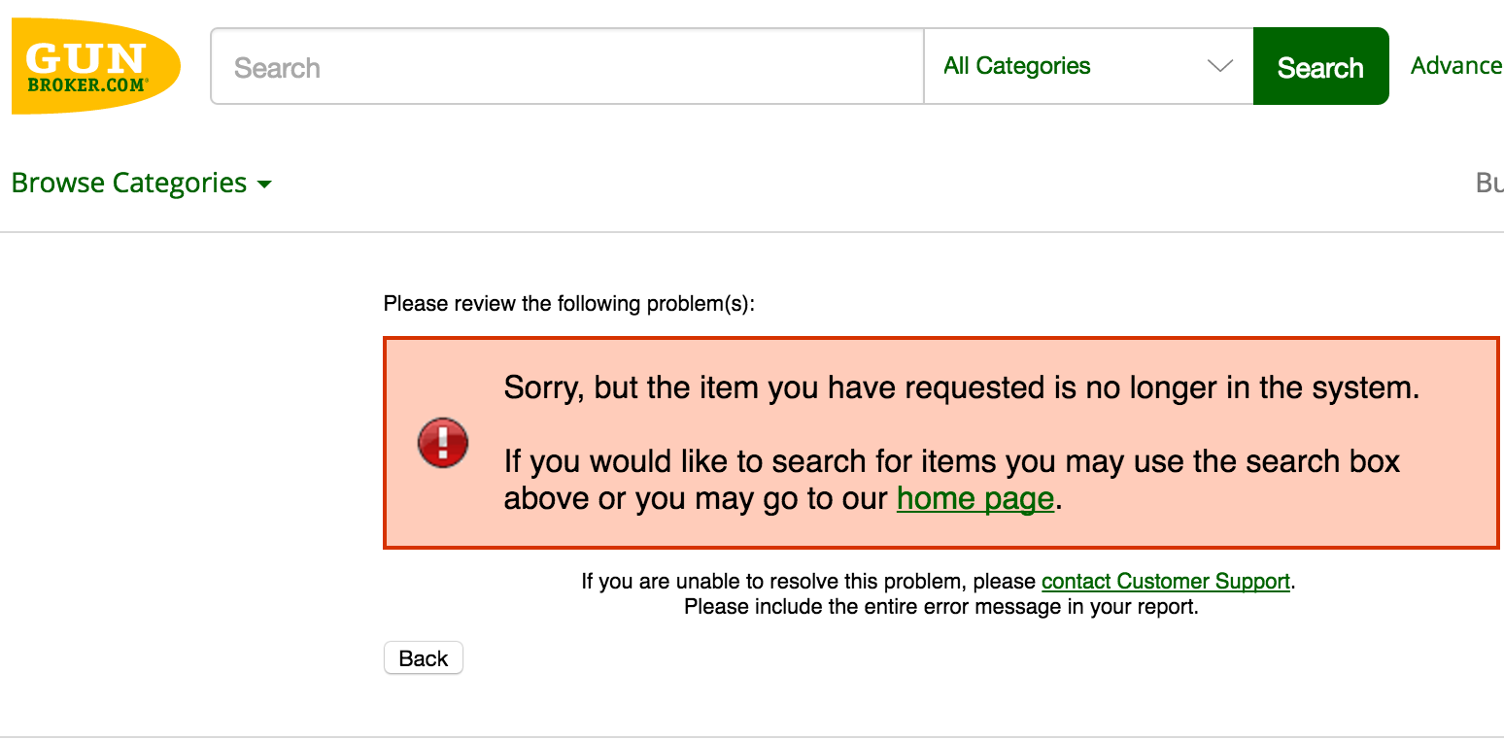1504x740 pixels.
Task: Open the Browse Categories menu
Action: click(129, 184)
